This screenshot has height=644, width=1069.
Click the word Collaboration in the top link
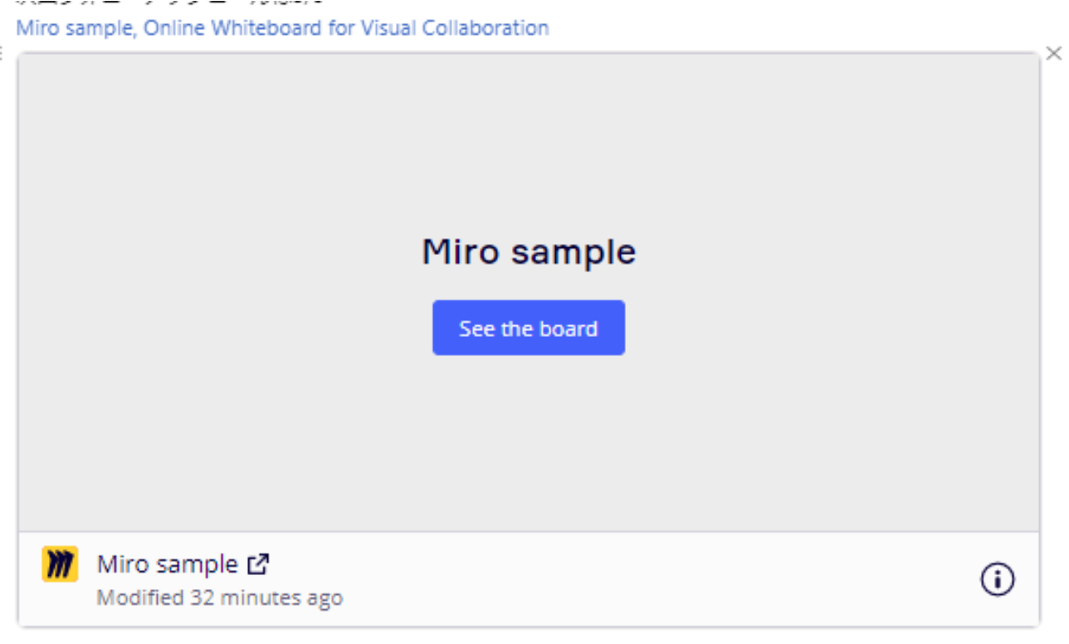tap(485, 28)
